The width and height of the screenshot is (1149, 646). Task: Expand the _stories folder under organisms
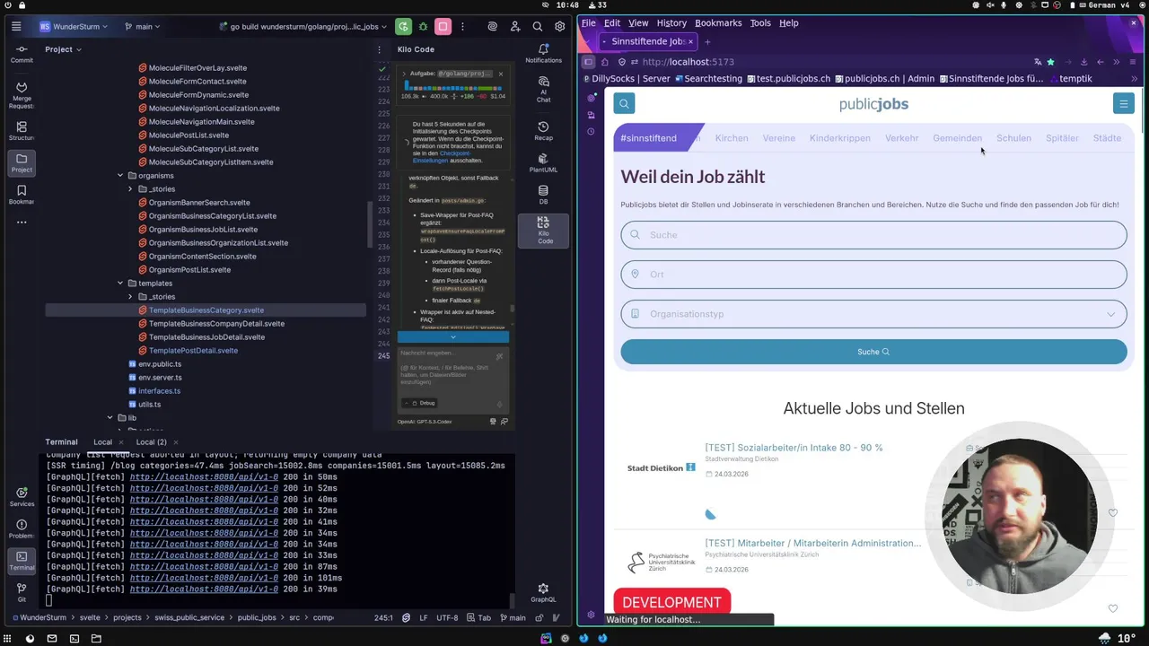[x=130, y=189]
